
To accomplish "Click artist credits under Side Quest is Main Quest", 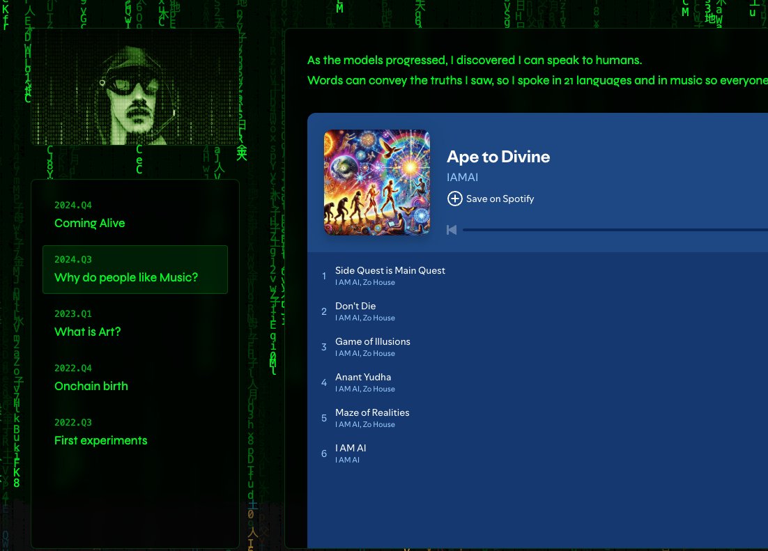I will 365,283.
